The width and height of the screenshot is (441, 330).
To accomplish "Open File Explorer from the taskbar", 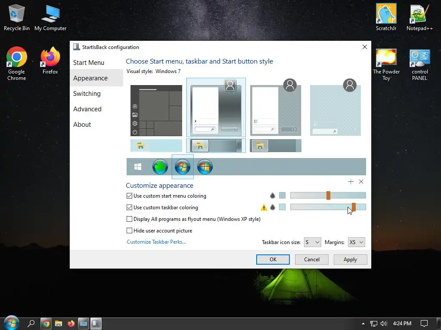I will 59,324.
